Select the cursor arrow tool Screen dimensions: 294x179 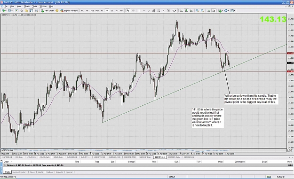[128, 11]
